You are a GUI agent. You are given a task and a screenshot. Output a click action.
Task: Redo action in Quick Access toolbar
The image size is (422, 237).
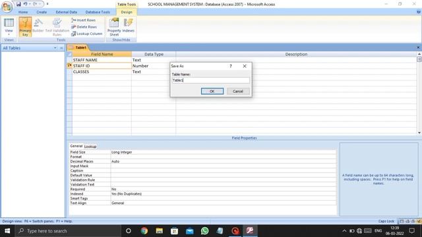coord(35,4)
